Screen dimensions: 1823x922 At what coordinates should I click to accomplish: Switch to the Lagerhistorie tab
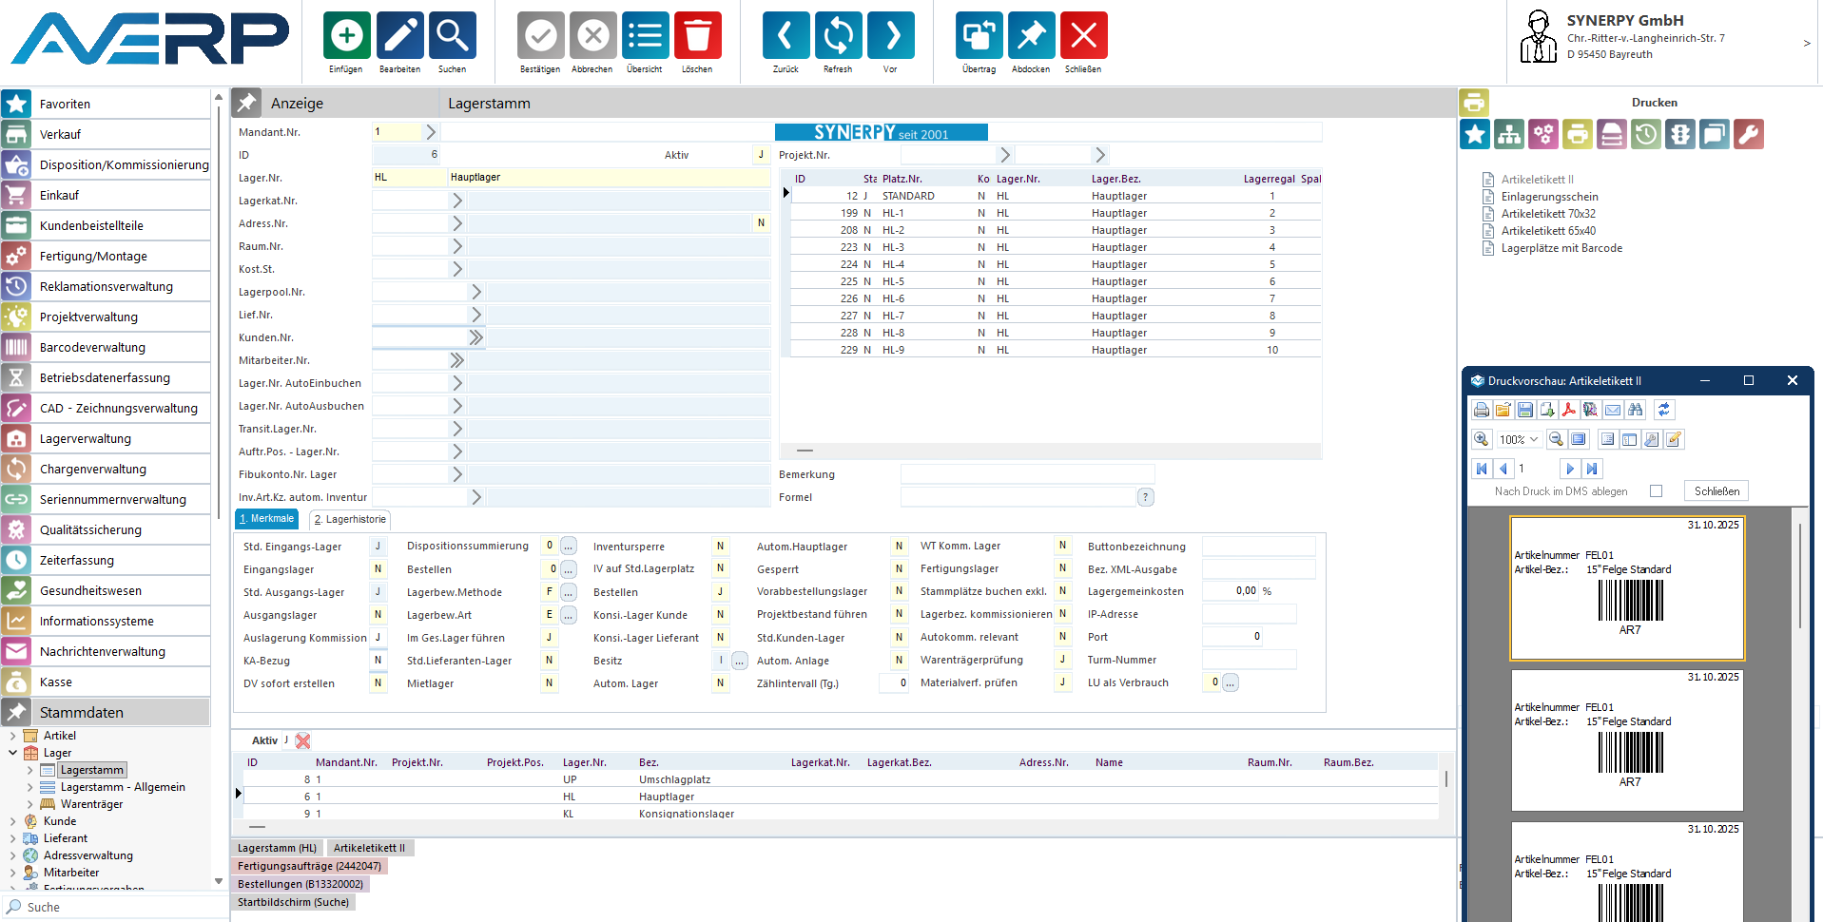pyautogui.click(x=350, y=520)
